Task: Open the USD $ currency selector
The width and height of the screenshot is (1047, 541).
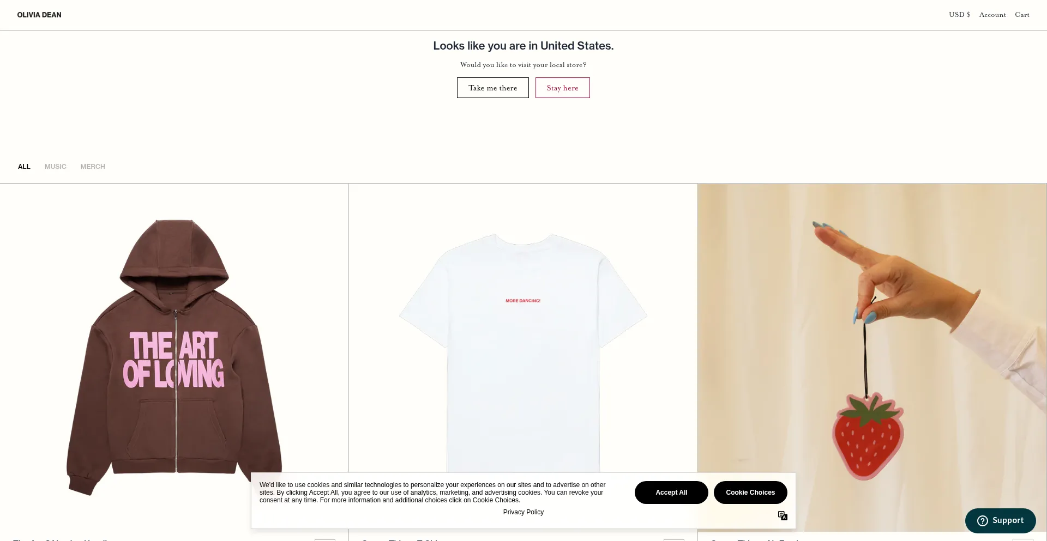Action: [x=959, y=15]
